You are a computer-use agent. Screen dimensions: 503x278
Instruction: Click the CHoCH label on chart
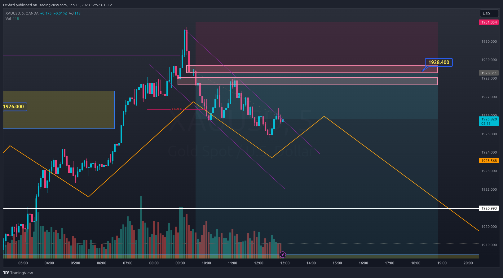point(177,109)
